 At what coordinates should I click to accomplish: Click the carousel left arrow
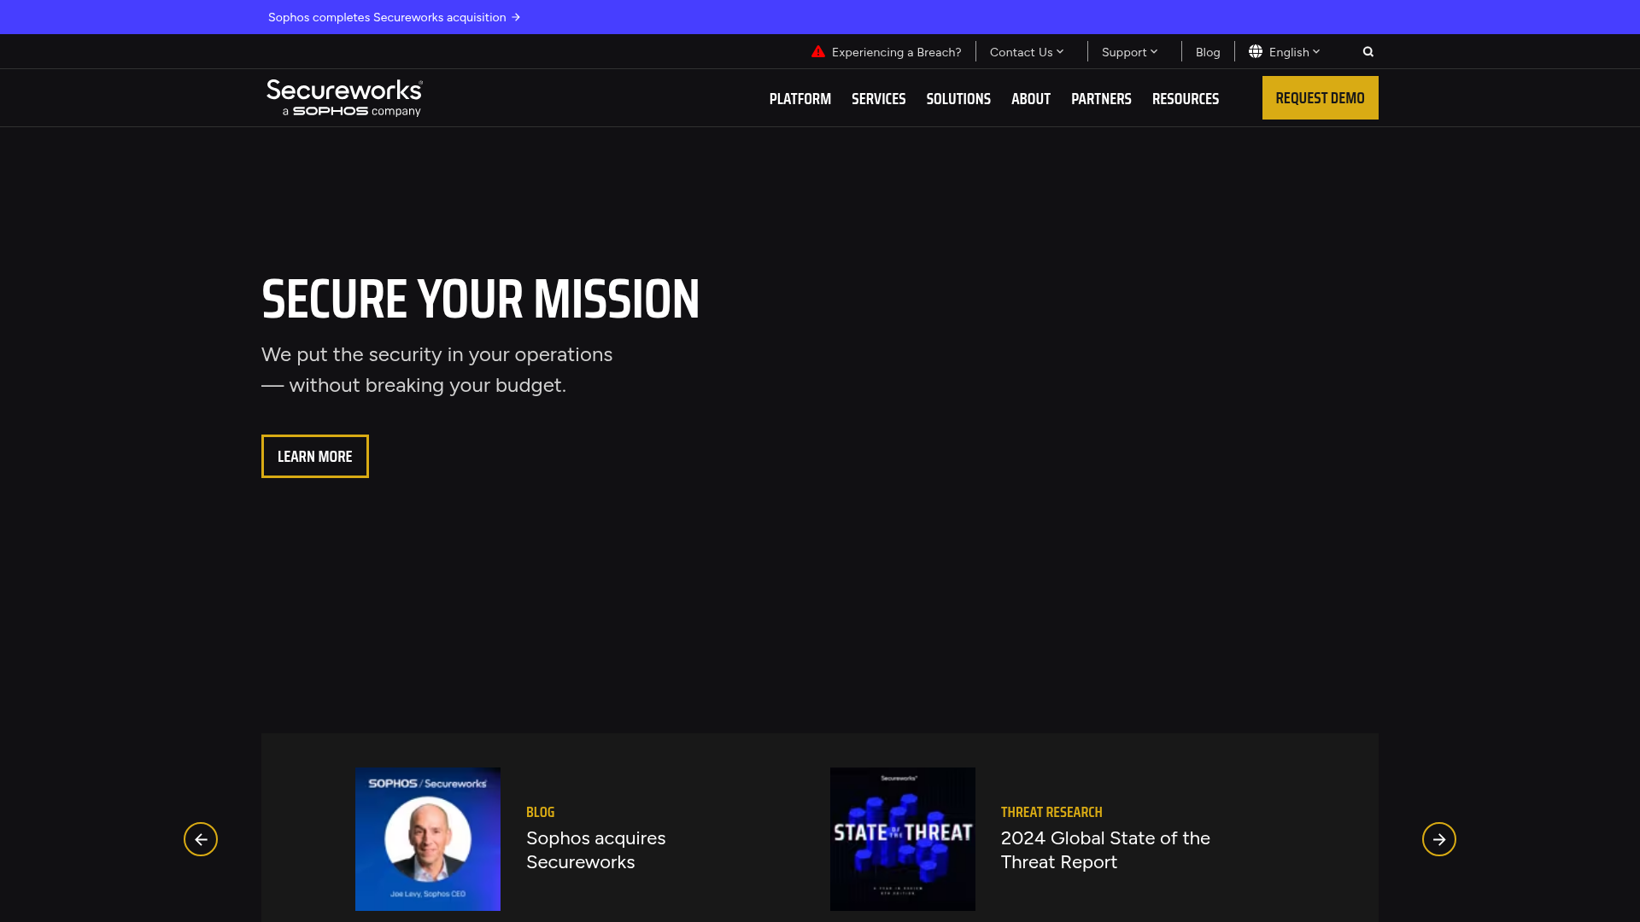(201, 839)
